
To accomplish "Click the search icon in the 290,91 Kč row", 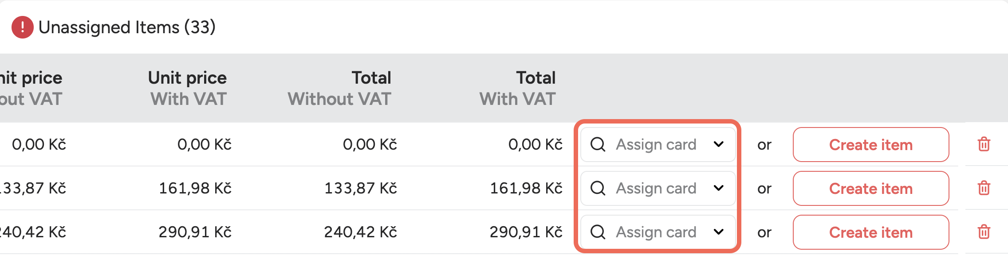I will [598, 232].
